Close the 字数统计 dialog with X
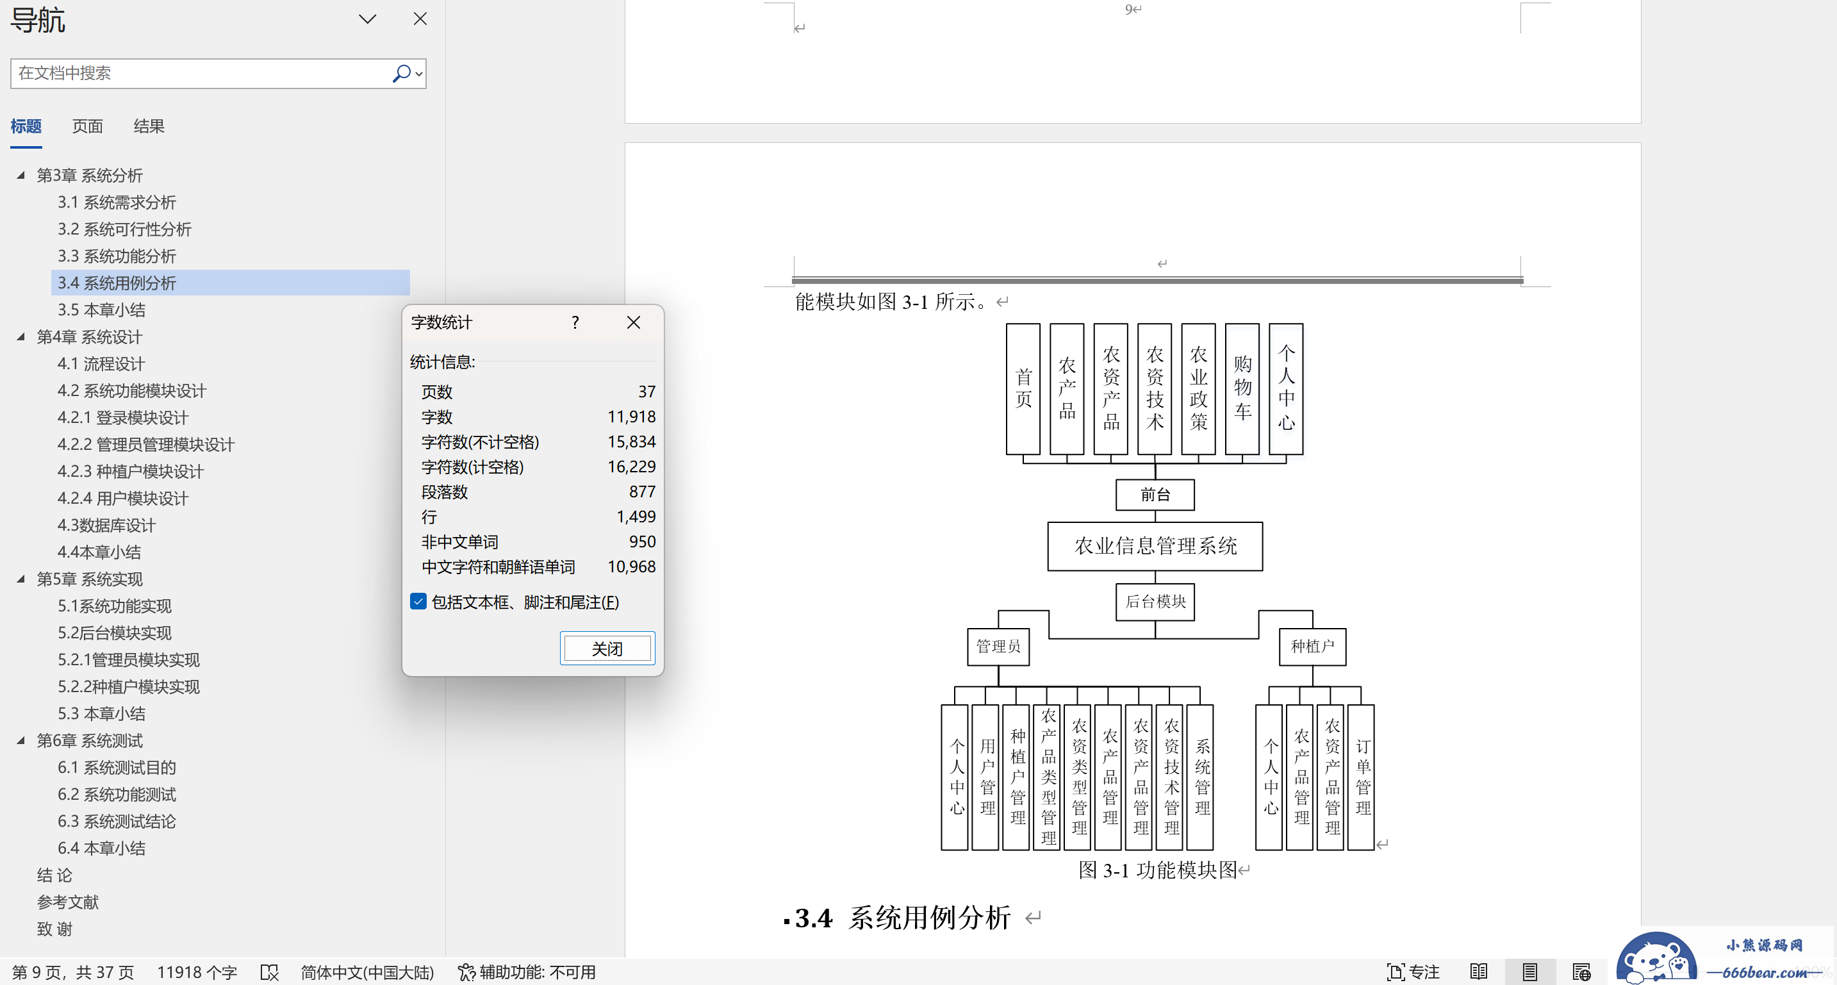 tap(633, 322)
